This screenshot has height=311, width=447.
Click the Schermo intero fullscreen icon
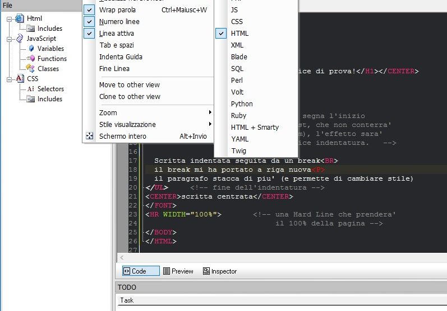pyautogui.click(x=89, y=136)
